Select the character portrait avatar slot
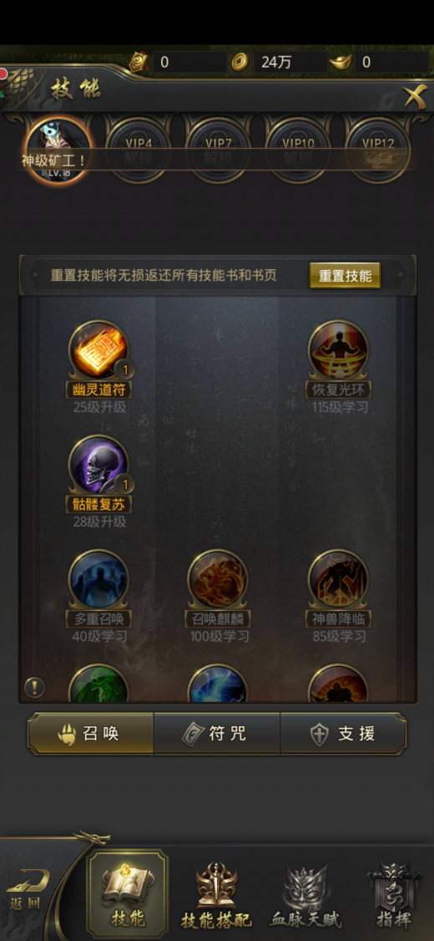The width and height of the screenshot is (434, 941). [x=58, y=150]
